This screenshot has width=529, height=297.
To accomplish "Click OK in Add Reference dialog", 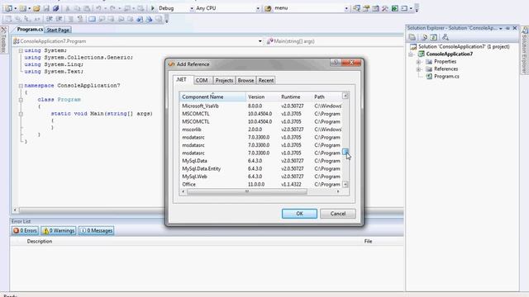I will pyautogui.click(x=299, y=214).
